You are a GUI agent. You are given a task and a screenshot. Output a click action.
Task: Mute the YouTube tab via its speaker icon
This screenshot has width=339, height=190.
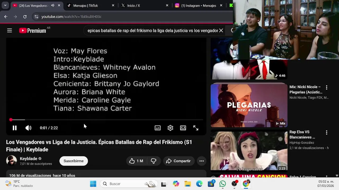53,5
